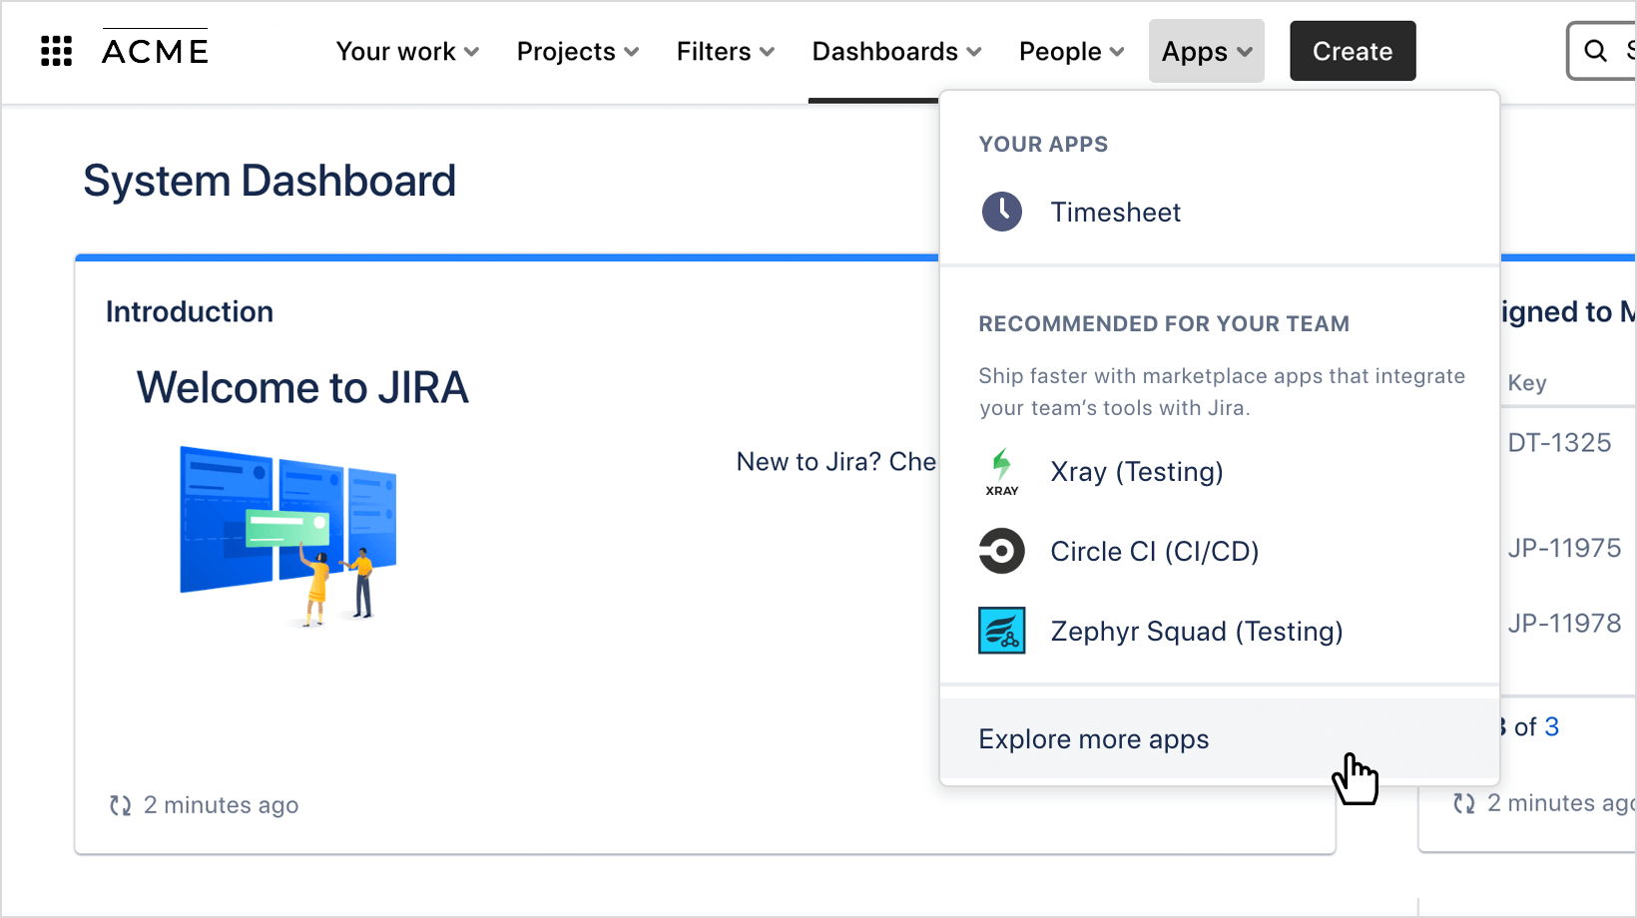Image resolution: width=1637 pixels, height=918 pixels.
Task: Click the System Dashboard title
Action: click(270, 182)
